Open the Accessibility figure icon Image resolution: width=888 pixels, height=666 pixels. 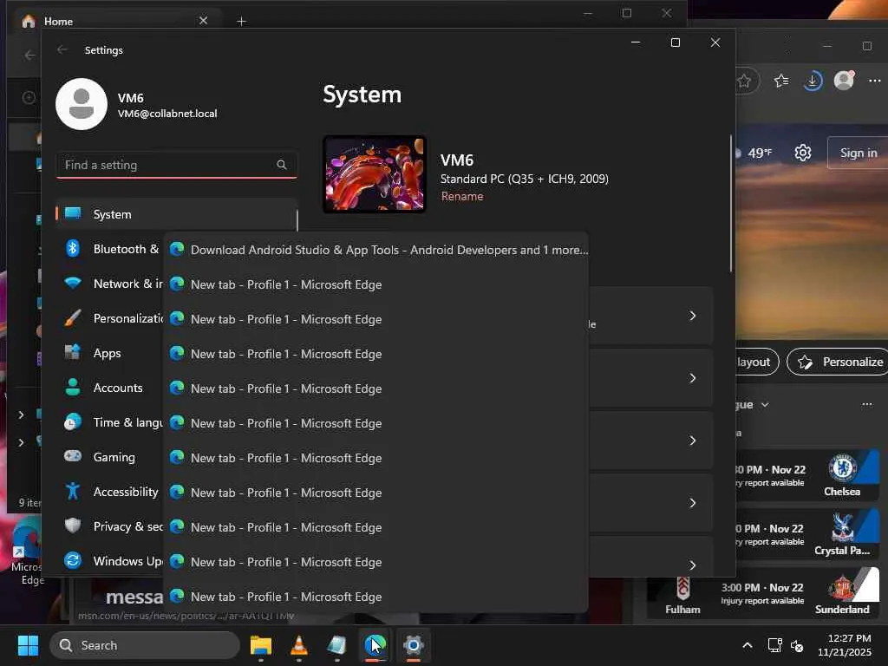coord(73,491)
